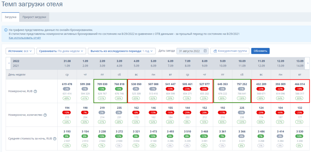Click the Даты заезда date field

pos(192,51)
